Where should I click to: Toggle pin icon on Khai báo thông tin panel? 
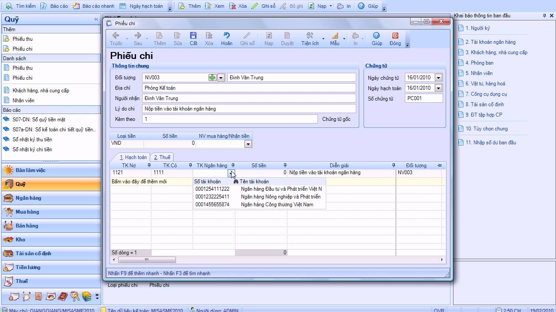coord(545,16)
